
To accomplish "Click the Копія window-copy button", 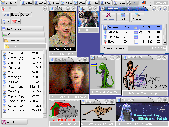I will 123,17.
